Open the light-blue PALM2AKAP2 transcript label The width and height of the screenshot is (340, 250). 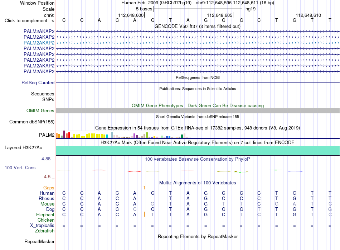39,43
